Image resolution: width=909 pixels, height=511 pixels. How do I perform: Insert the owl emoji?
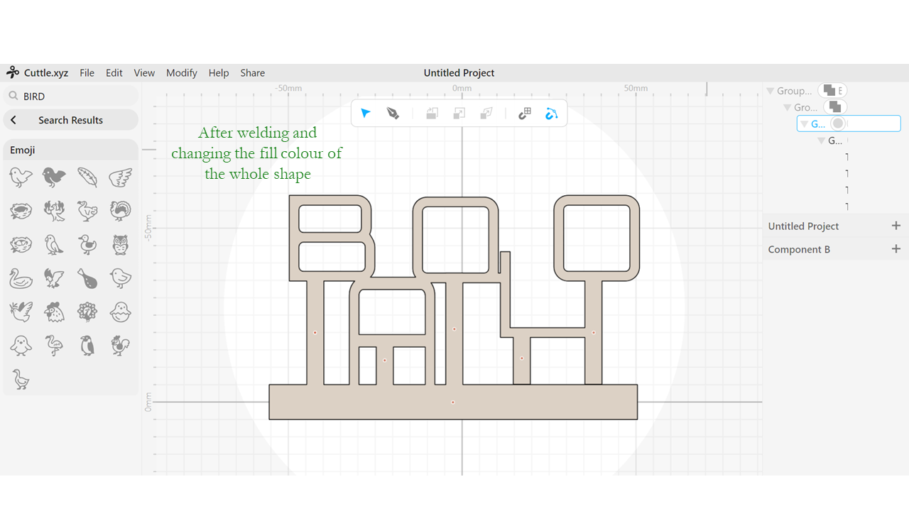pos(121,244)
